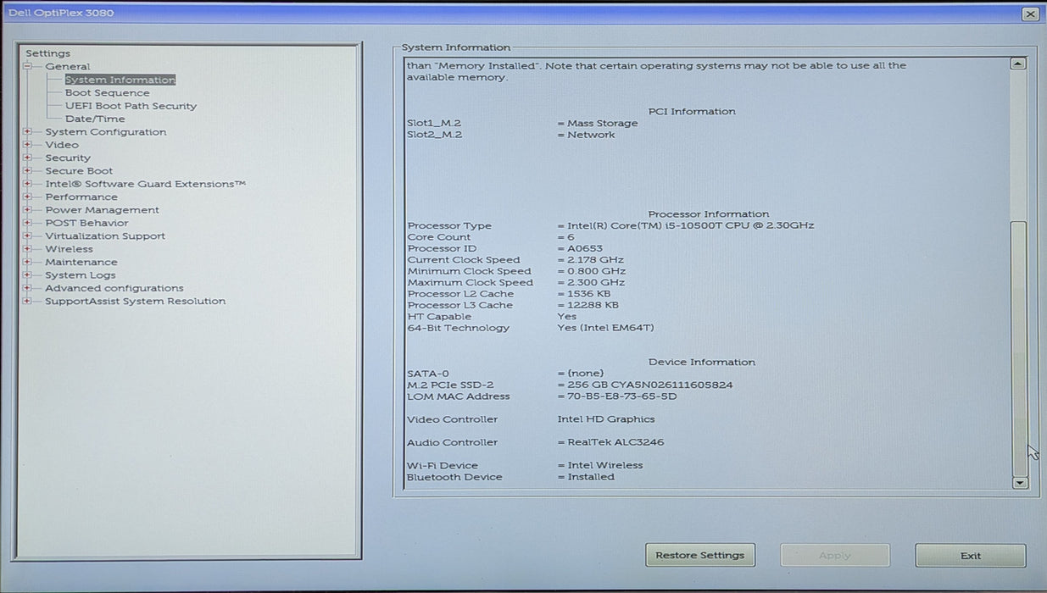The image size is (1047, 593).
Task: Select Intel Software Guard Extensions label
Action: coord(146,184)
